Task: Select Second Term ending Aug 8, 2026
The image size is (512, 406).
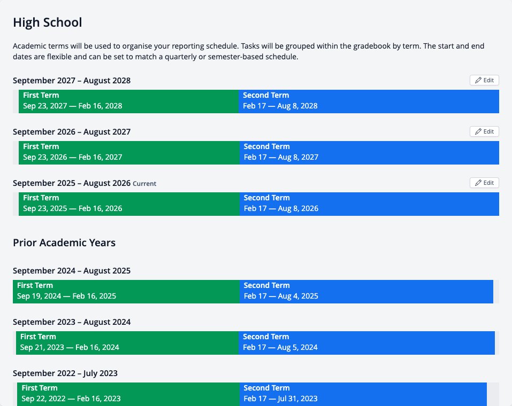Action: click(369, 204)
